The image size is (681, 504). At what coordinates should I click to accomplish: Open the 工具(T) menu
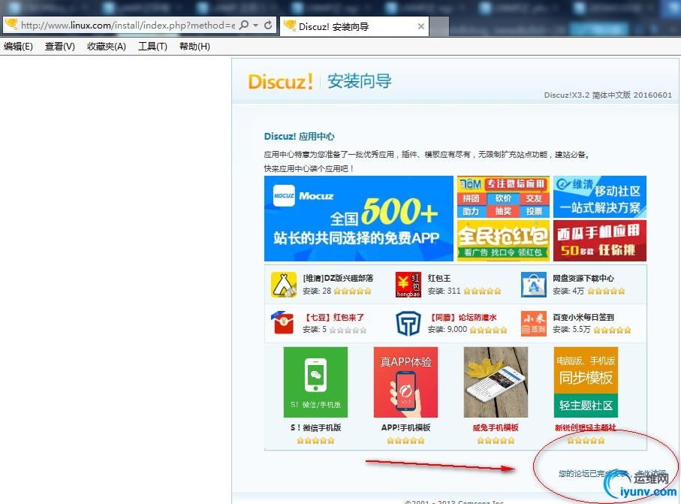pos(152,46)
